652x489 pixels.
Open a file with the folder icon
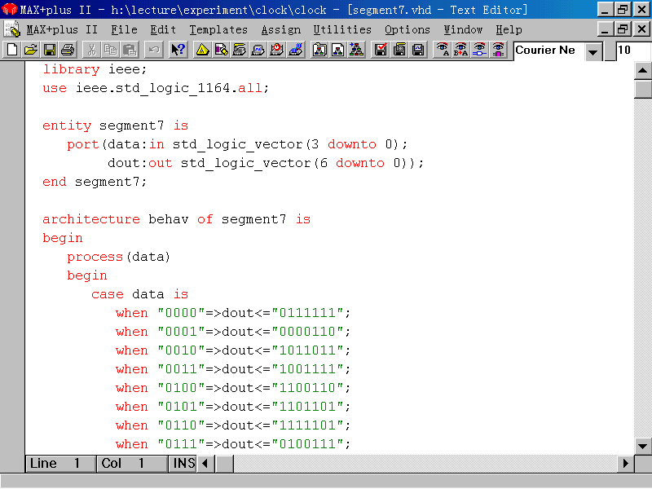click(x=31, y=51)
